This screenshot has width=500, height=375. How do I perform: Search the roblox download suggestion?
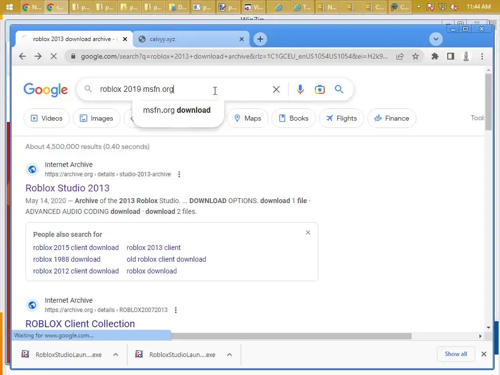click(151, 271)
